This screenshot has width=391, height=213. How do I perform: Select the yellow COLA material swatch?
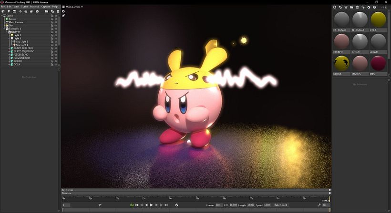click(x=378, y=20)
